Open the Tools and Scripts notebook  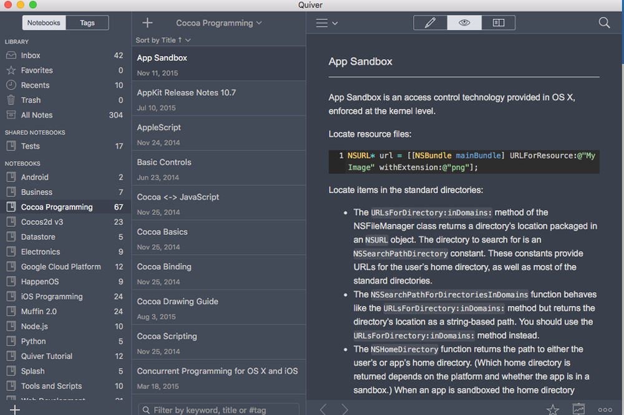(66, 386)
